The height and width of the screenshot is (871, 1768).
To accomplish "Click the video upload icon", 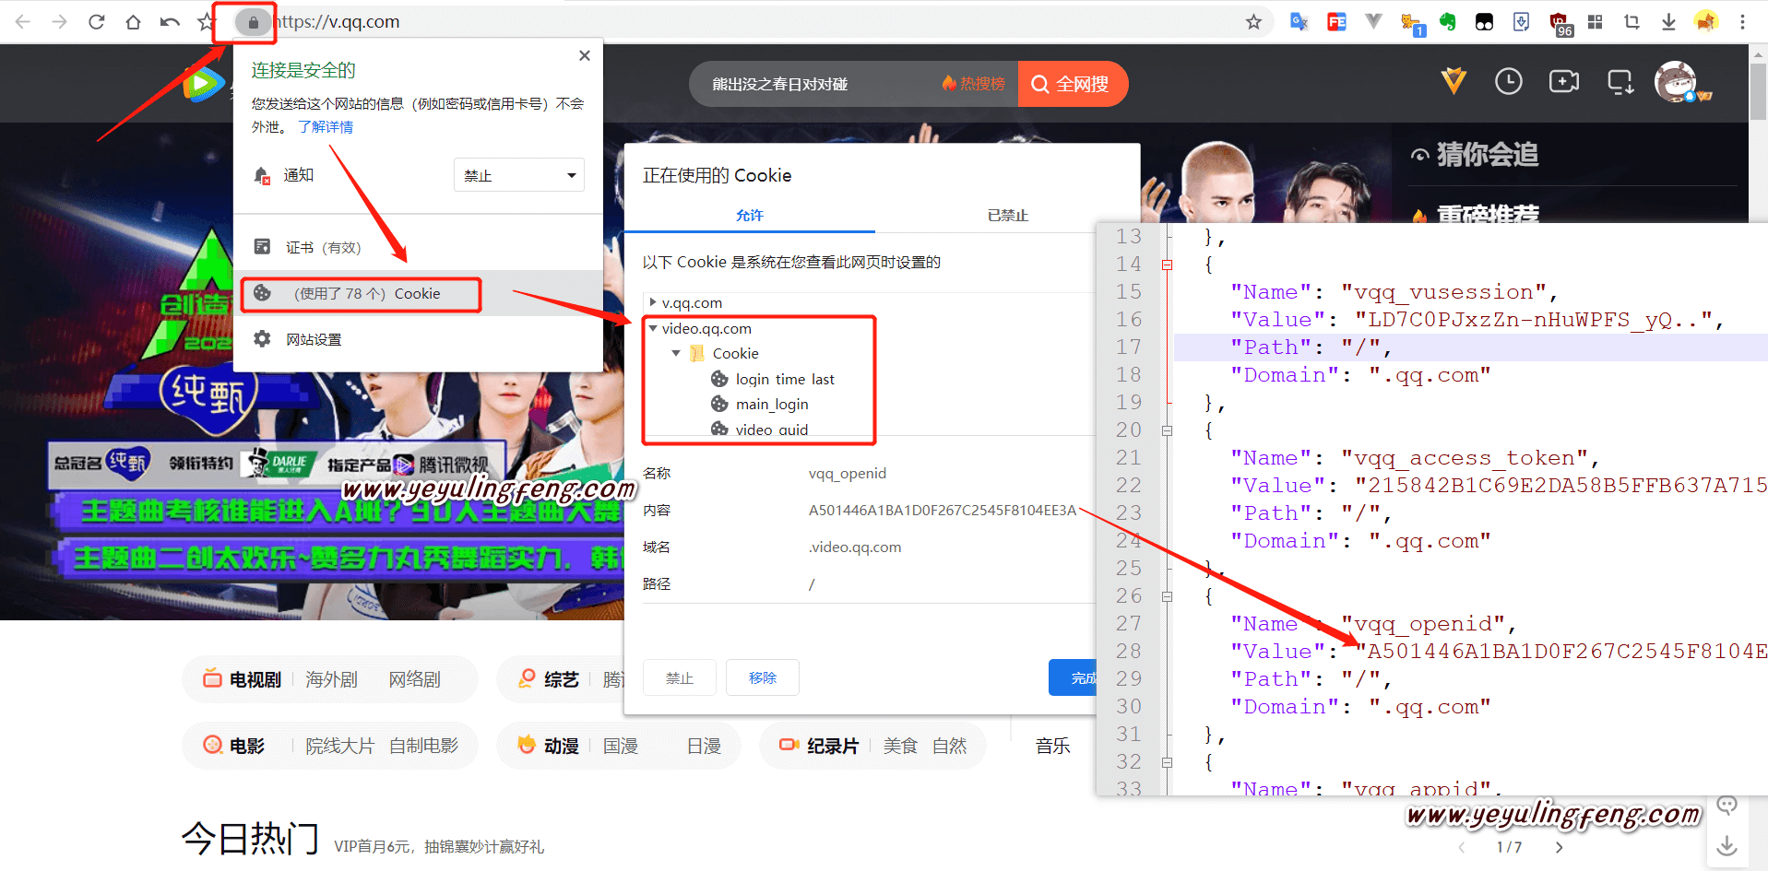I will (1564, 82).
